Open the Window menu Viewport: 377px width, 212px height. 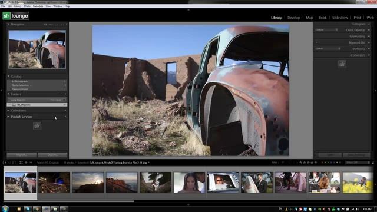(x=58, y=6)
